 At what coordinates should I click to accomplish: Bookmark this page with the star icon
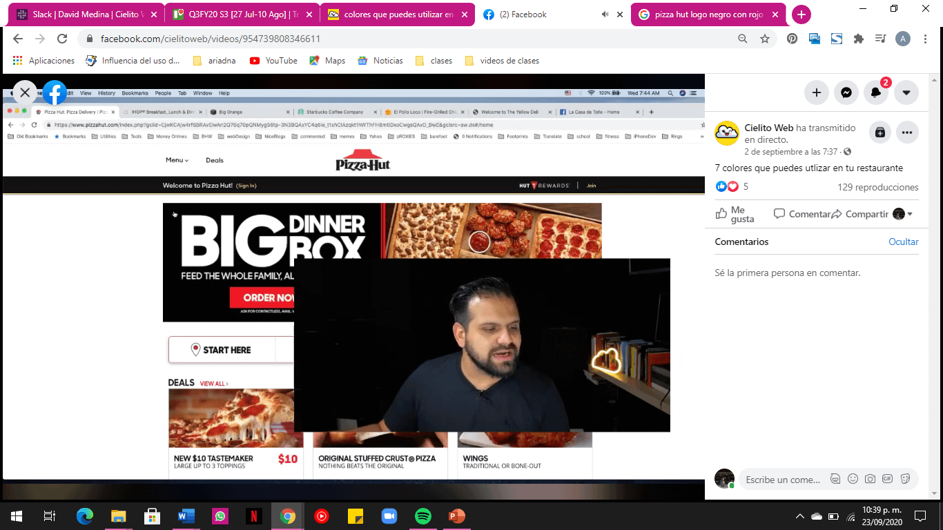[764, 39]
